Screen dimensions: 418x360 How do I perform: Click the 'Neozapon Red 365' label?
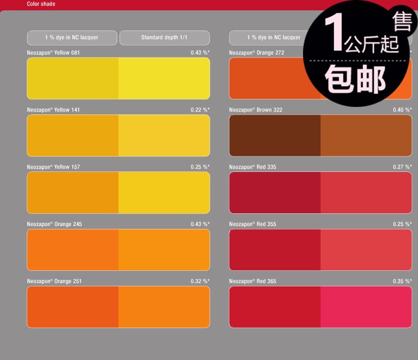pyautogui.click(x=253, y=281)
